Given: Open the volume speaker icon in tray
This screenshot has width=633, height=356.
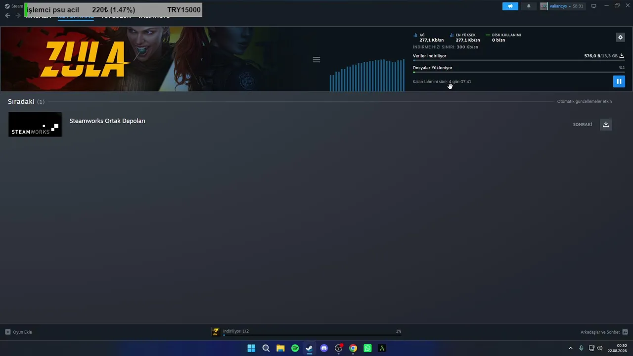Looking at the screenshot, I should [600, 348].
